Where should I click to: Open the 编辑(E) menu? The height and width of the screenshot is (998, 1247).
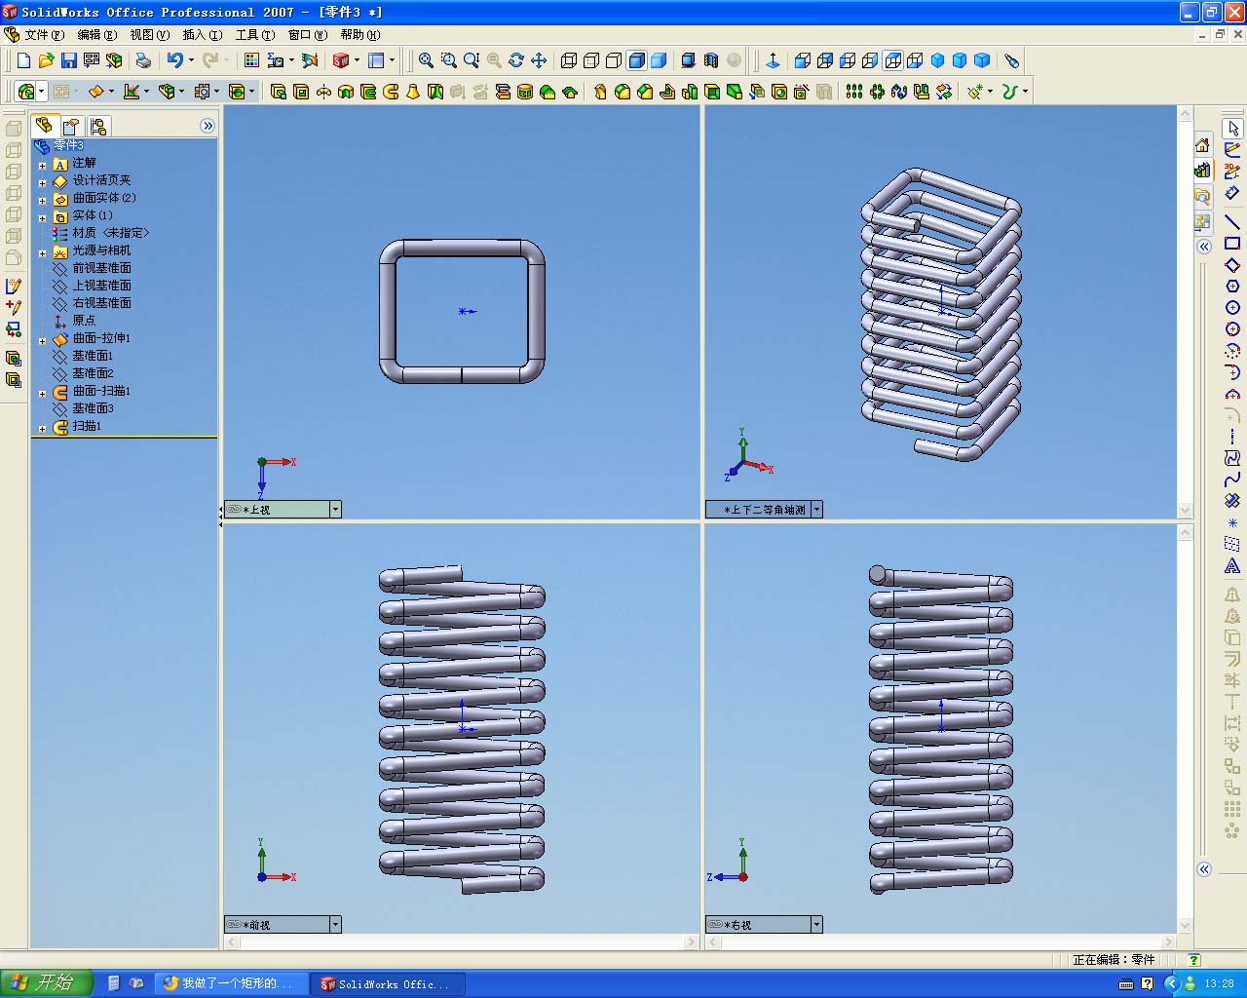(97, 35)
